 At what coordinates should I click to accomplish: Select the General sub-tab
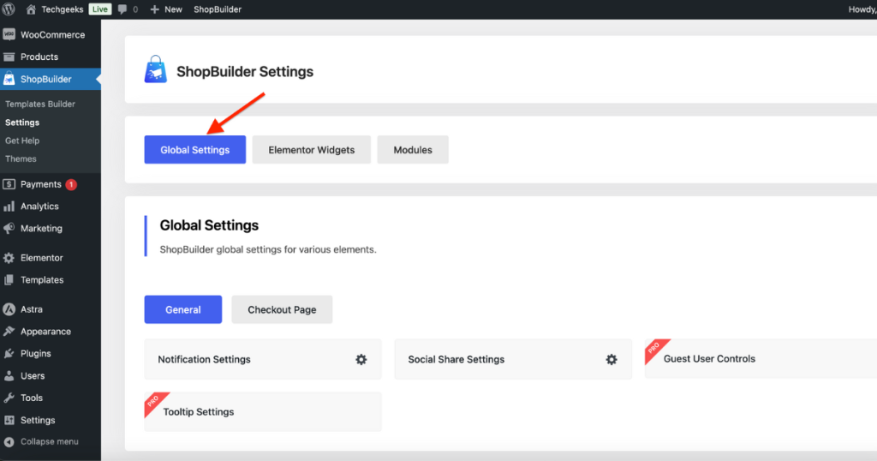click(183, 309)
